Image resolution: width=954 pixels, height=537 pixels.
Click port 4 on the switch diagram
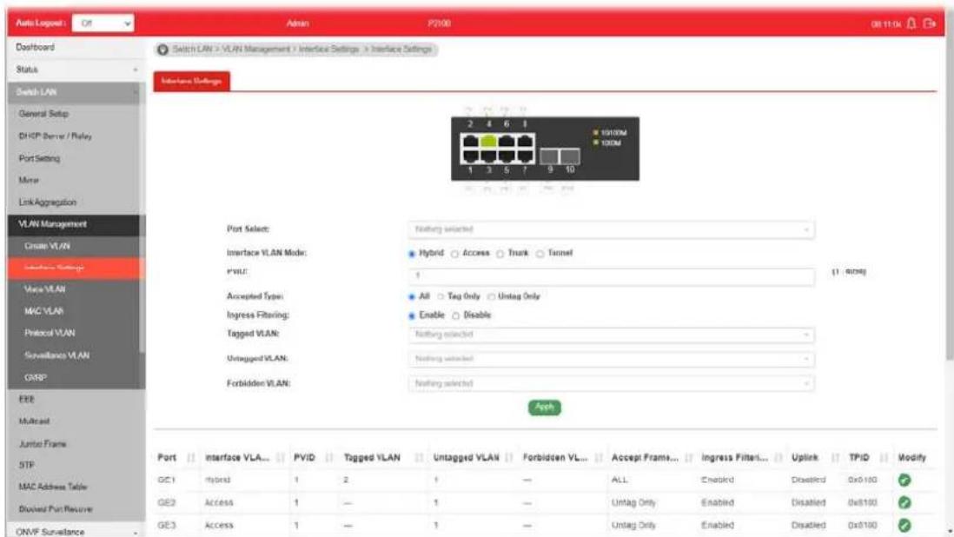pos(488,141)
